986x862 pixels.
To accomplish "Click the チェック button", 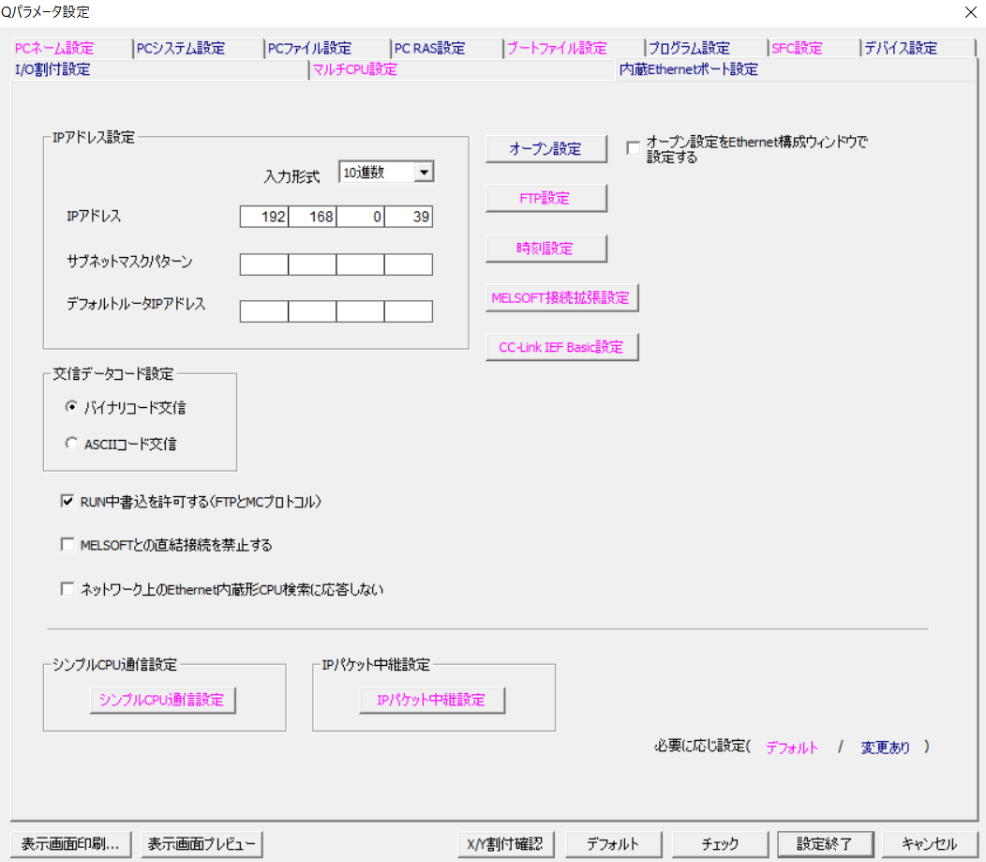I will tap(720, 844).
